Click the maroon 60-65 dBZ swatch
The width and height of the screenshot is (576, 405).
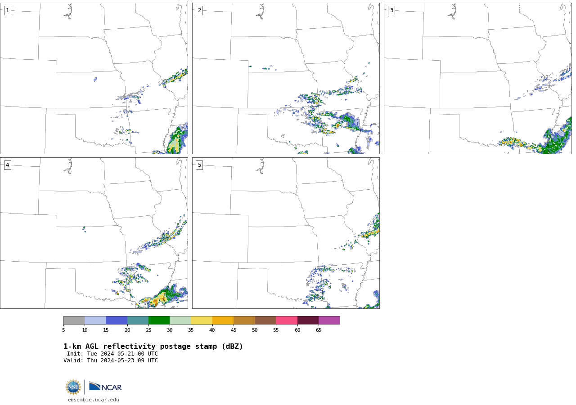[308, 320]
